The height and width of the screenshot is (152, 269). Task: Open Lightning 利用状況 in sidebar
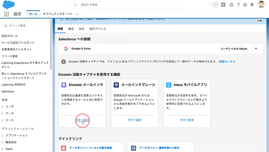[x=13, y=84]
